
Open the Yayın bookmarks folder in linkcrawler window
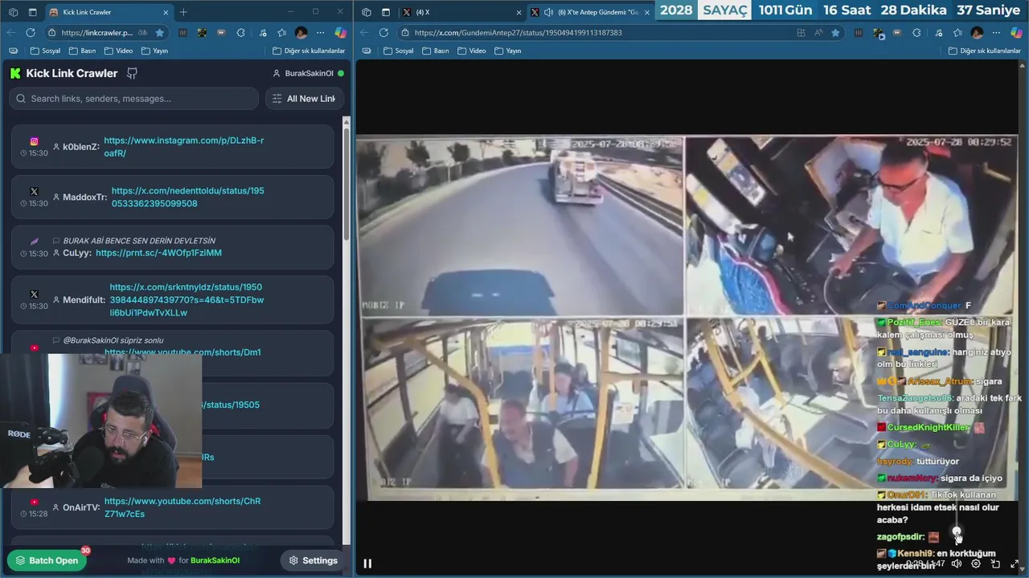(154, 51)
